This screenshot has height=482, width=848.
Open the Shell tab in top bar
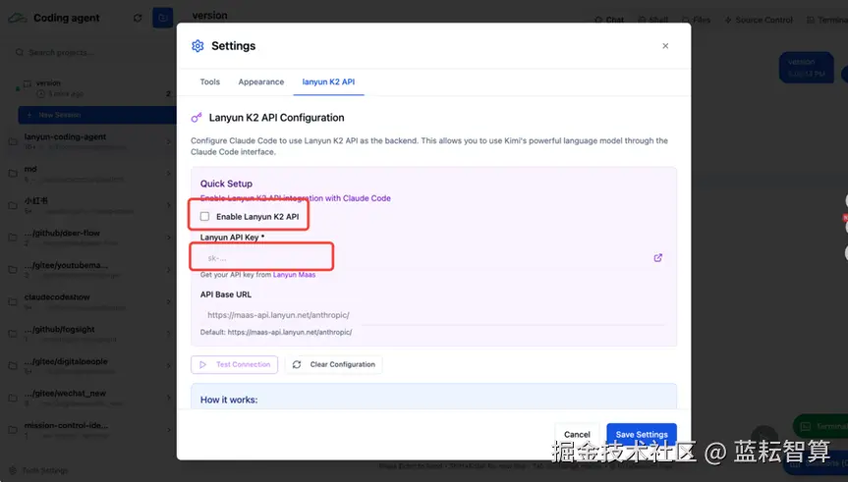pyautogui.click(x=652, y=20)
